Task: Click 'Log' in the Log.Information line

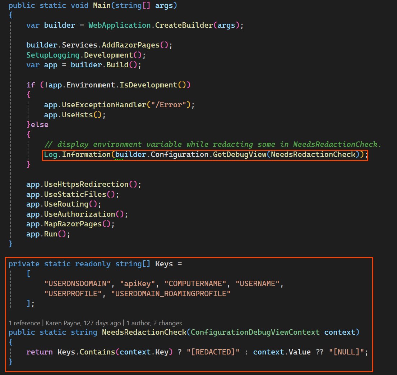Action: tap(51, 154)
